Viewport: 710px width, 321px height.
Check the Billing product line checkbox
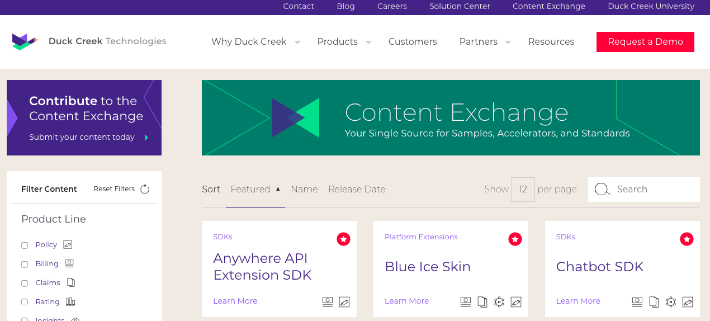25,265
